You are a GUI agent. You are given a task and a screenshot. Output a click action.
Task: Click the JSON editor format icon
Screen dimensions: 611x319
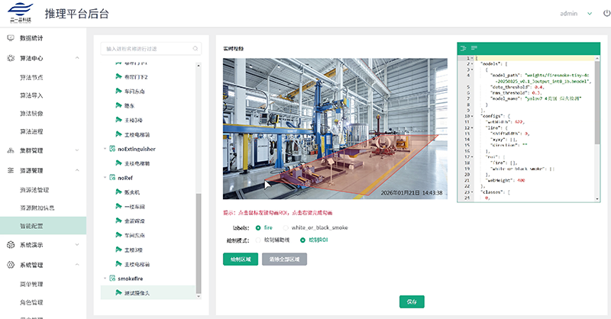(x=462, y=48)
